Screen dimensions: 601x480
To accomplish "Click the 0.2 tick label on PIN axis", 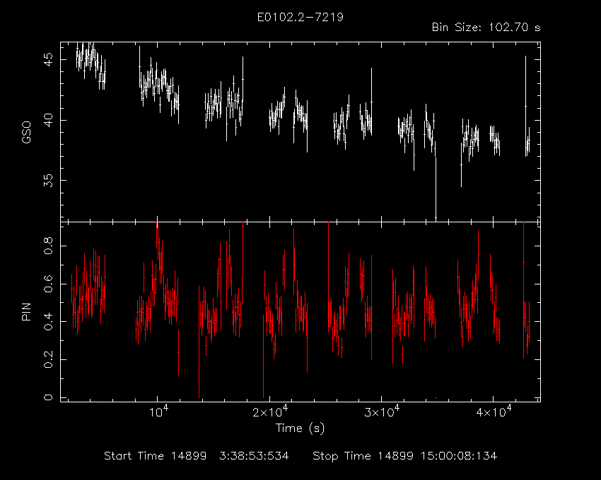I will coord(48,360).
